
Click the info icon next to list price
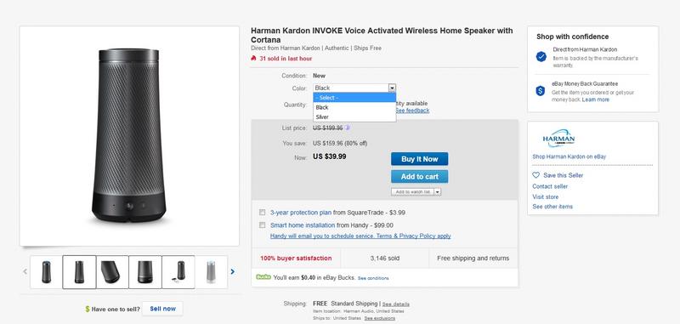[348, 128]
